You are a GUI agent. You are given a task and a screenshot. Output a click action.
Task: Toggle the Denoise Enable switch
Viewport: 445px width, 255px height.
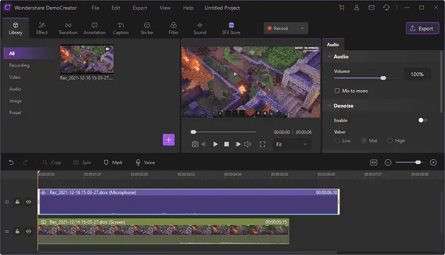[x=423, y=120]
